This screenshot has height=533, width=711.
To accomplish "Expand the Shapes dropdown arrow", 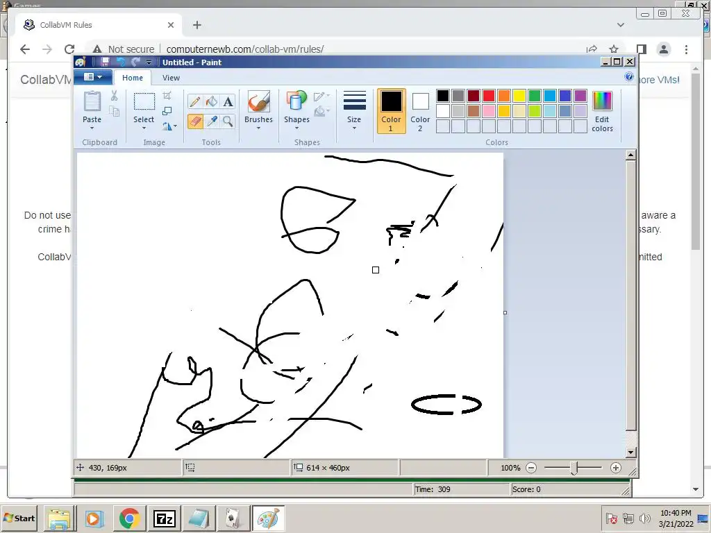I will tap(296, 128).
